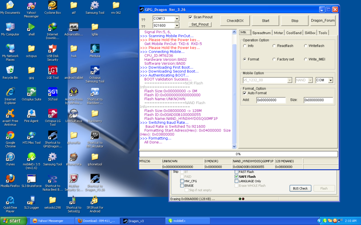Select the Factory set operation option

[x=274, y=59]
